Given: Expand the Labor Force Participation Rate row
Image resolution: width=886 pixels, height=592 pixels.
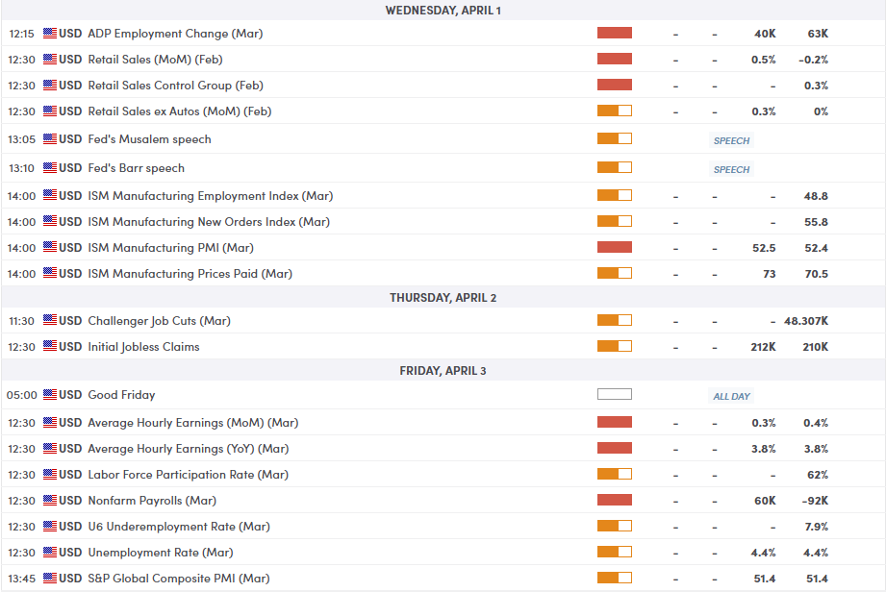Looking at the screenshot, I should point(443,475).
